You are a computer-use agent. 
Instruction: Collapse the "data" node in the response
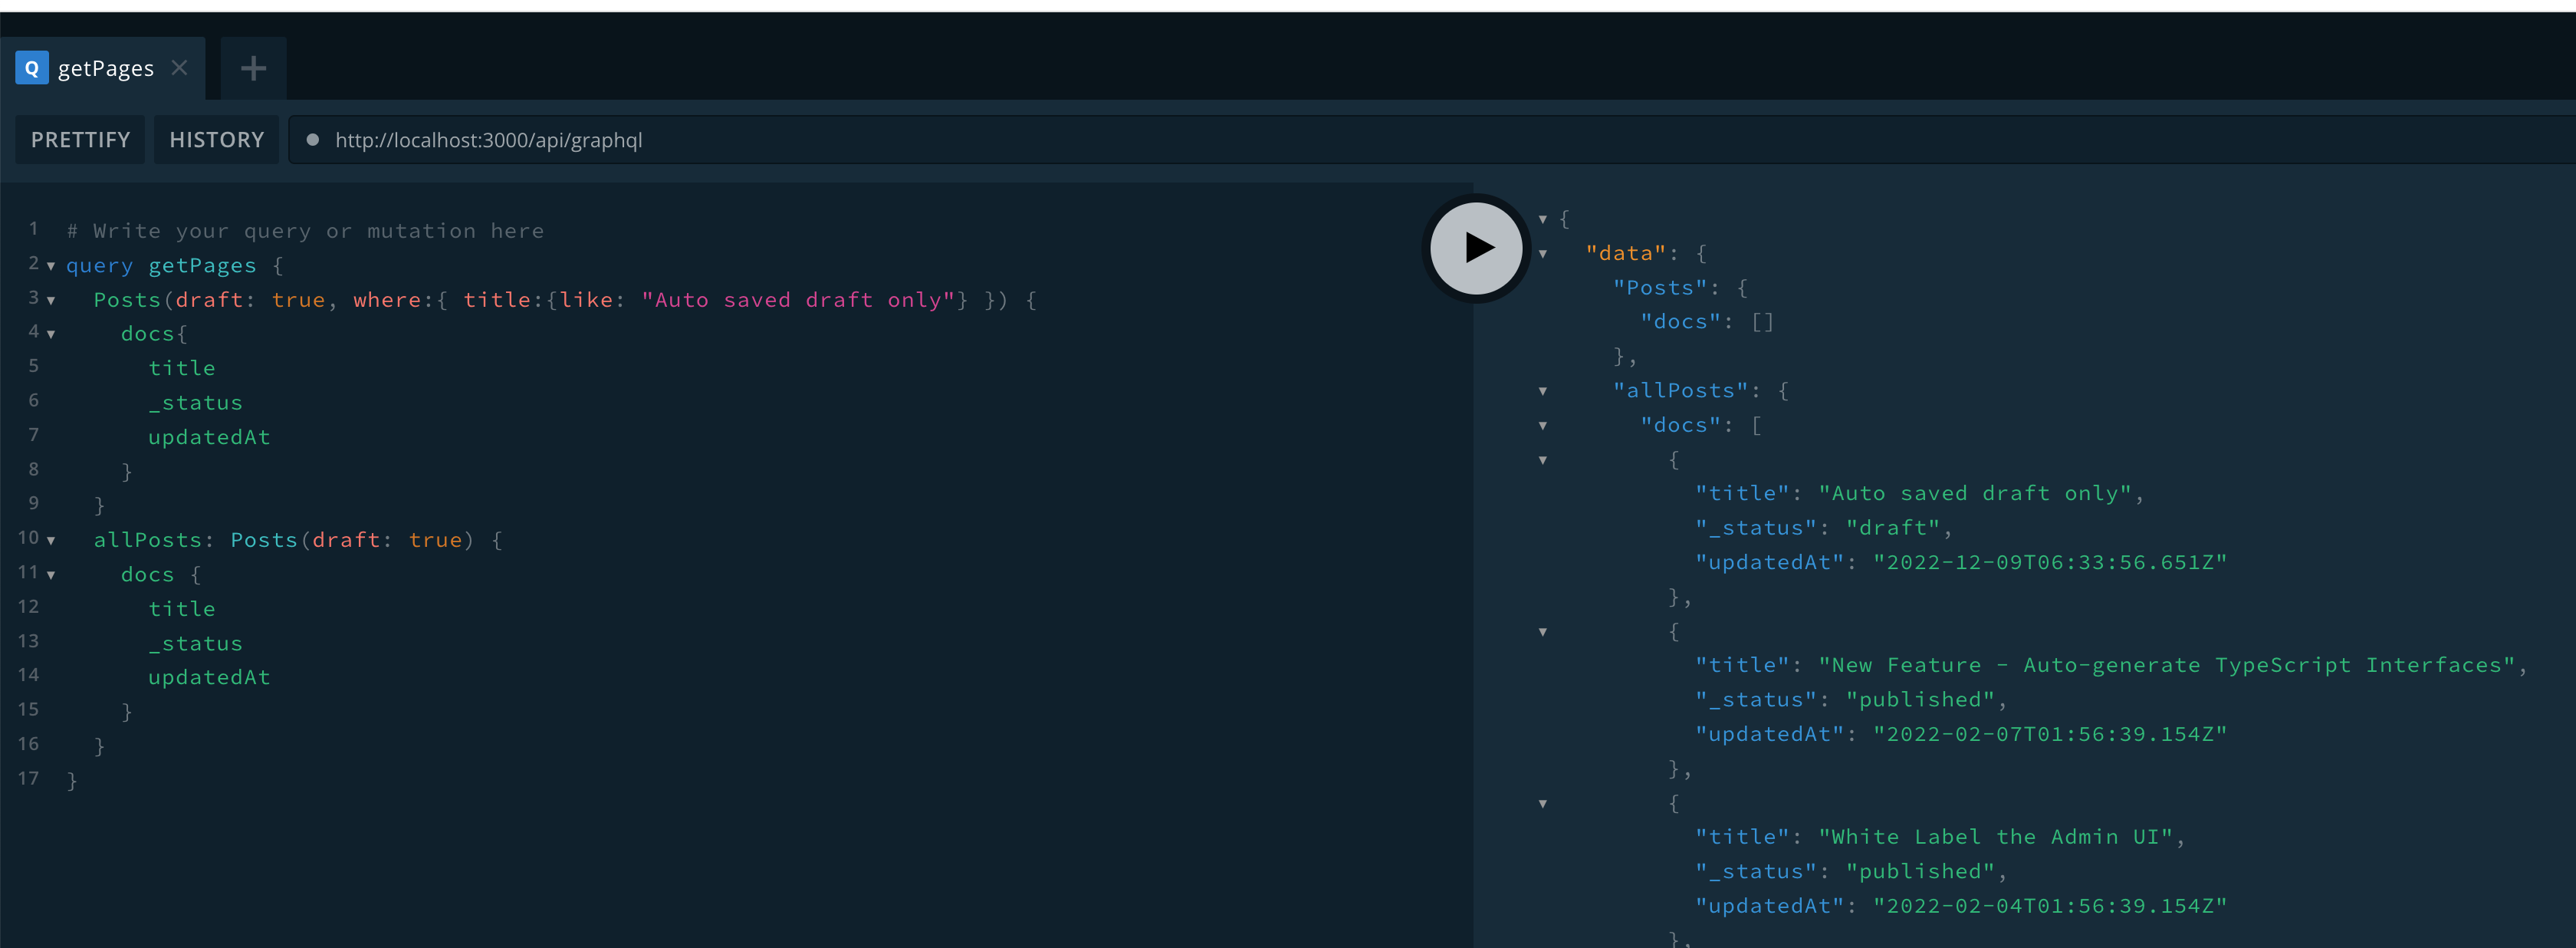click(x=1543, y=254)
